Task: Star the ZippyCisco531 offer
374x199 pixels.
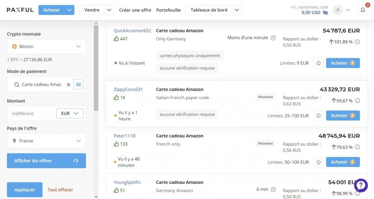Action: coord(318,116)
